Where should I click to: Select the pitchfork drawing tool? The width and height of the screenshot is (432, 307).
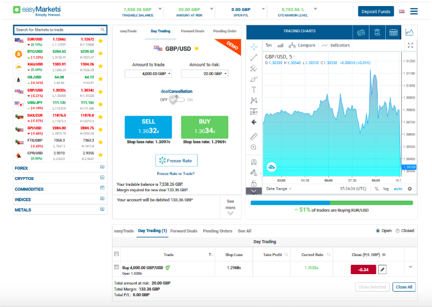pyautogui.click(x=254, y=68)
